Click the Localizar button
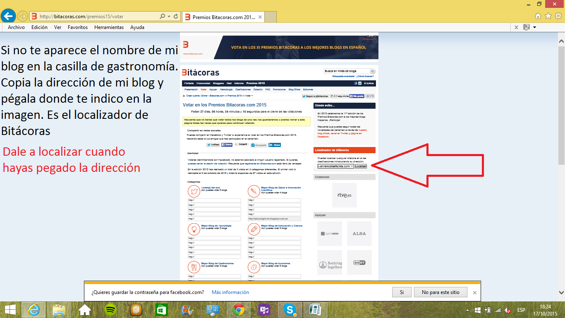 tap(361, 166)
